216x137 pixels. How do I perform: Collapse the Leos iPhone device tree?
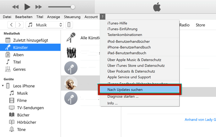click(x=3, y=86)
